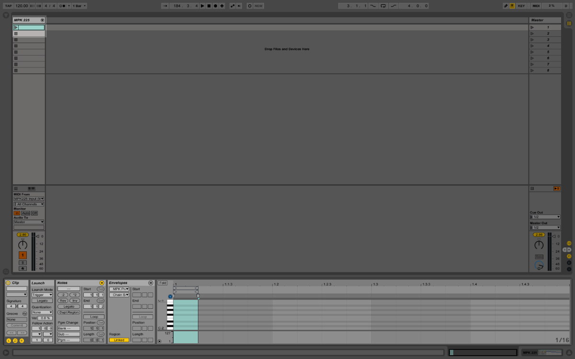Open the MIDI From input dropdown
This screenshot has width=575, height=359.
point(29,199)
